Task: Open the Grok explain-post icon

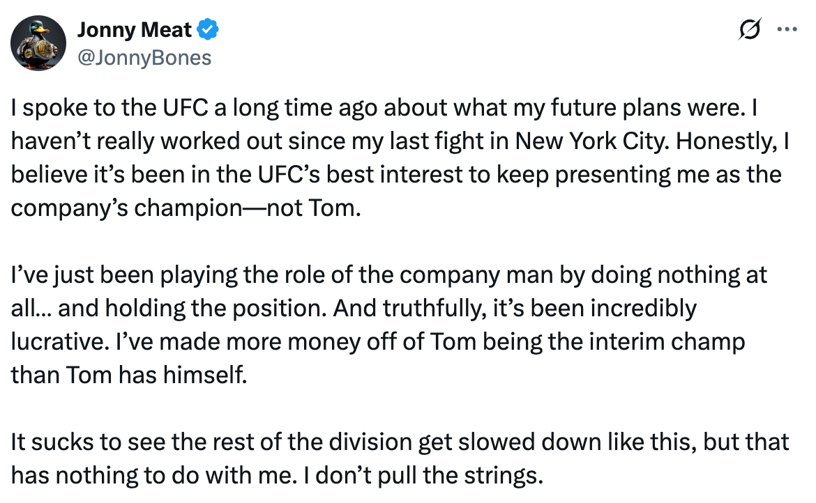Action: tap(750, 29)
